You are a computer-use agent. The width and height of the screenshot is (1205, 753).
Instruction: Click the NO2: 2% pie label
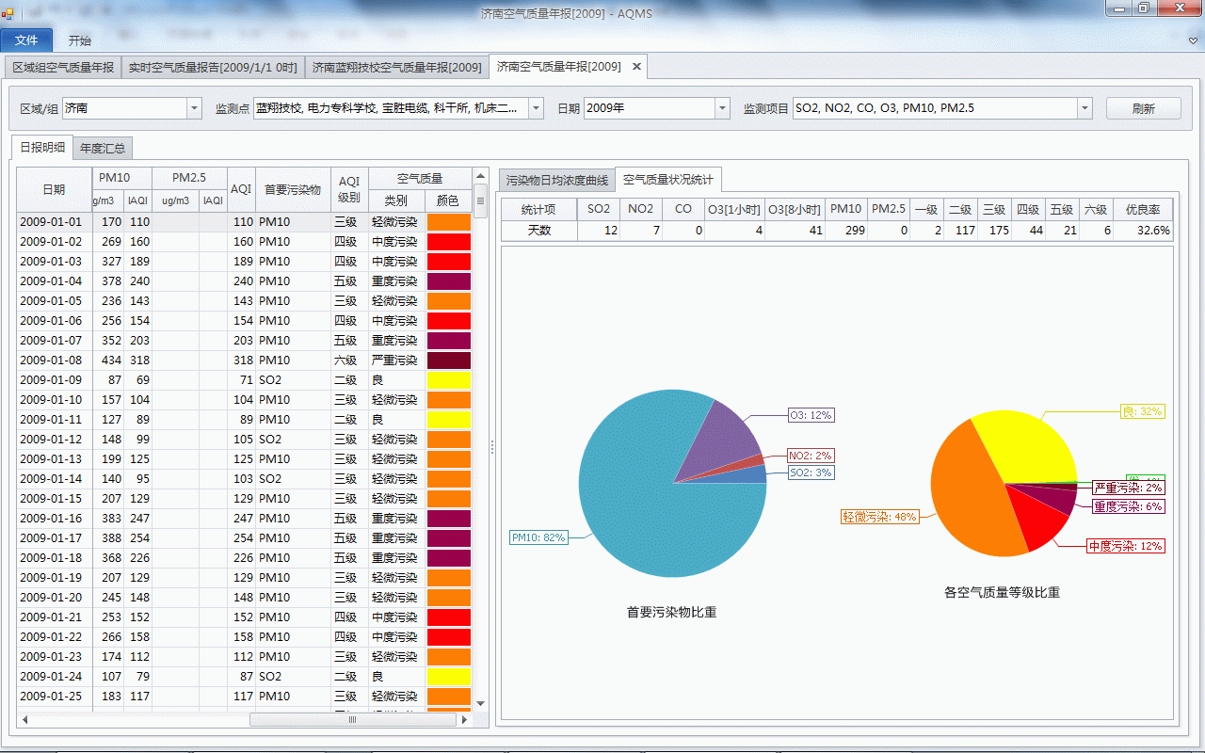click(811, 456)
